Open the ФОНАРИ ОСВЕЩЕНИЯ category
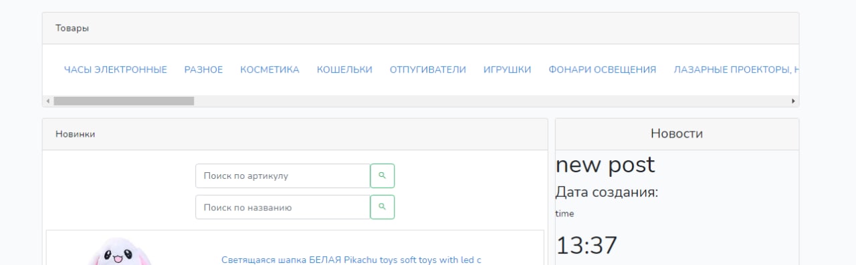The width and height of the screenshot is (856, 265). 603,69
